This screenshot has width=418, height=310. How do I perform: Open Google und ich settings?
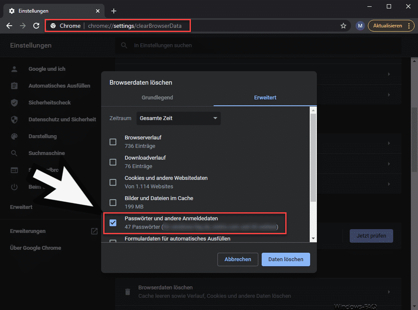click(47, 69)
